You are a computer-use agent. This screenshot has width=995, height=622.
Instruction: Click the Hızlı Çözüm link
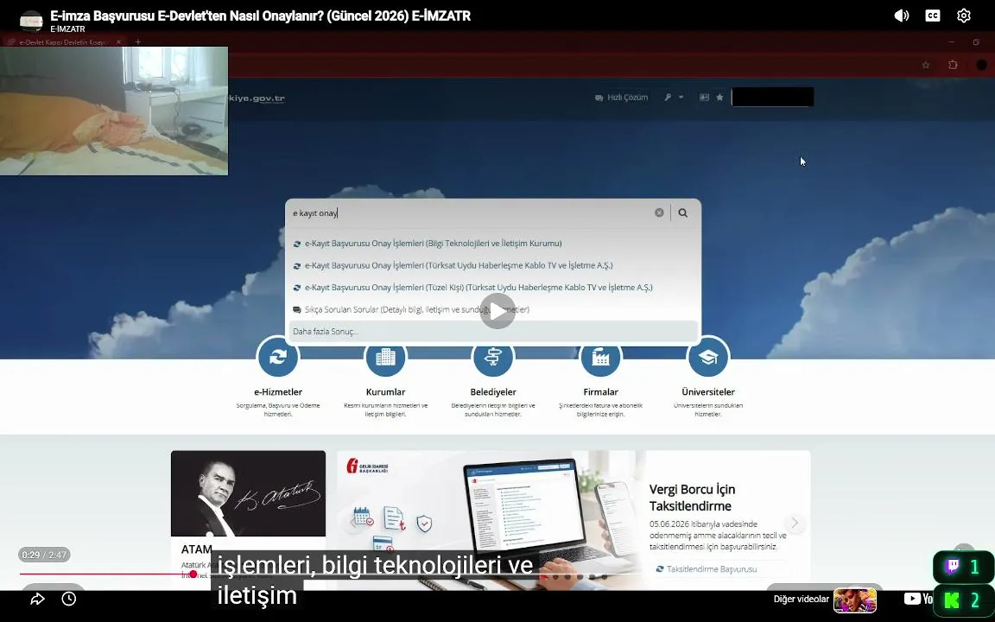click(621, 98)
